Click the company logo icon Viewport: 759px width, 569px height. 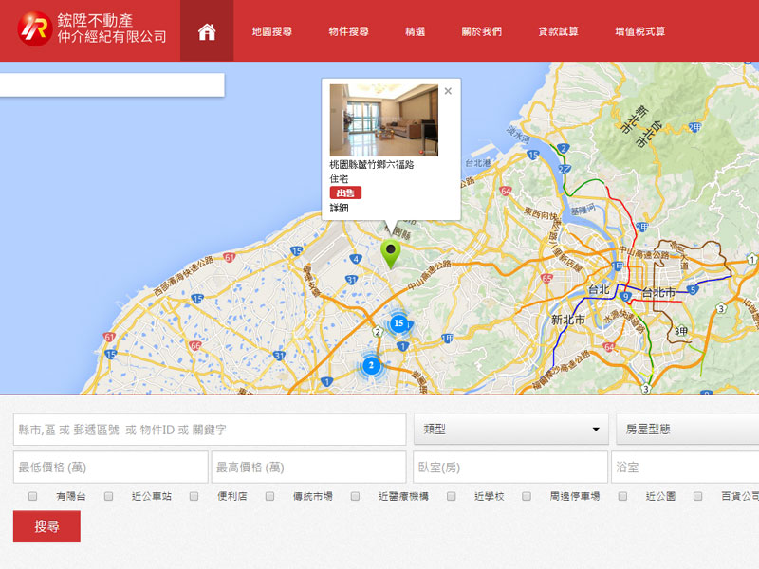pos(34,29)
